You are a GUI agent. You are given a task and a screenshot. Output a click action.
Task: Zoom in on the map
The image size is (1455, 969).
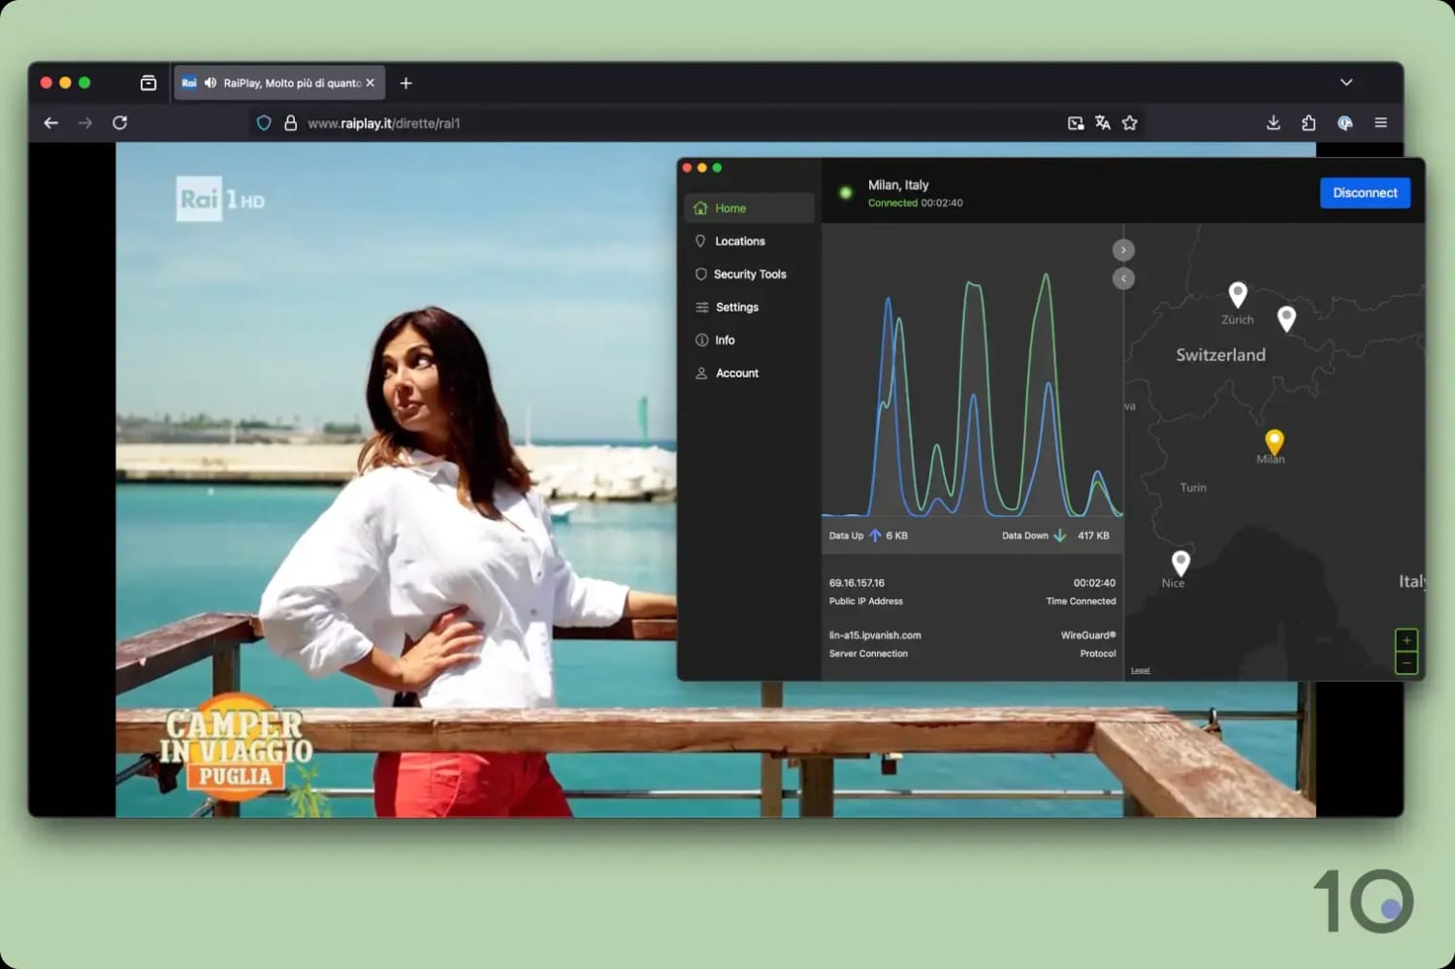(1406, 640)
